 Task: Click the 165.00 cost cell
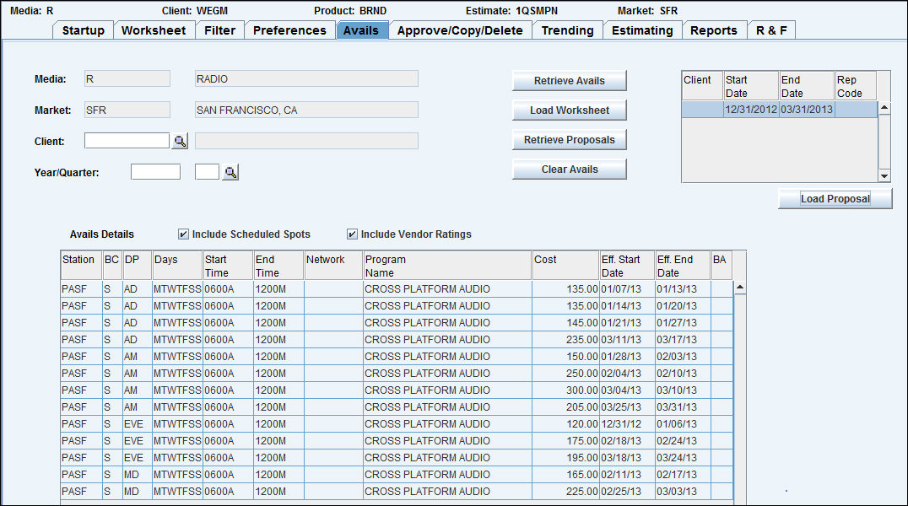pyautogui.click(x=565, y=474)
